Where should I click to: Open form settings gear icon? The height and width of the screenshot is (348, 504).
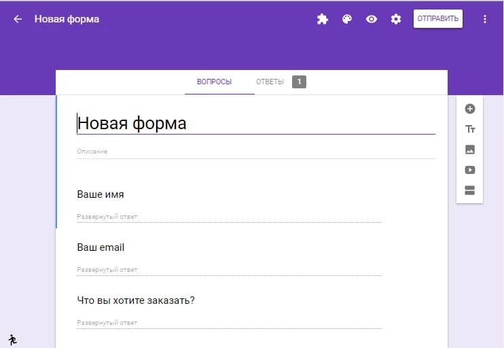pos(396,19)
